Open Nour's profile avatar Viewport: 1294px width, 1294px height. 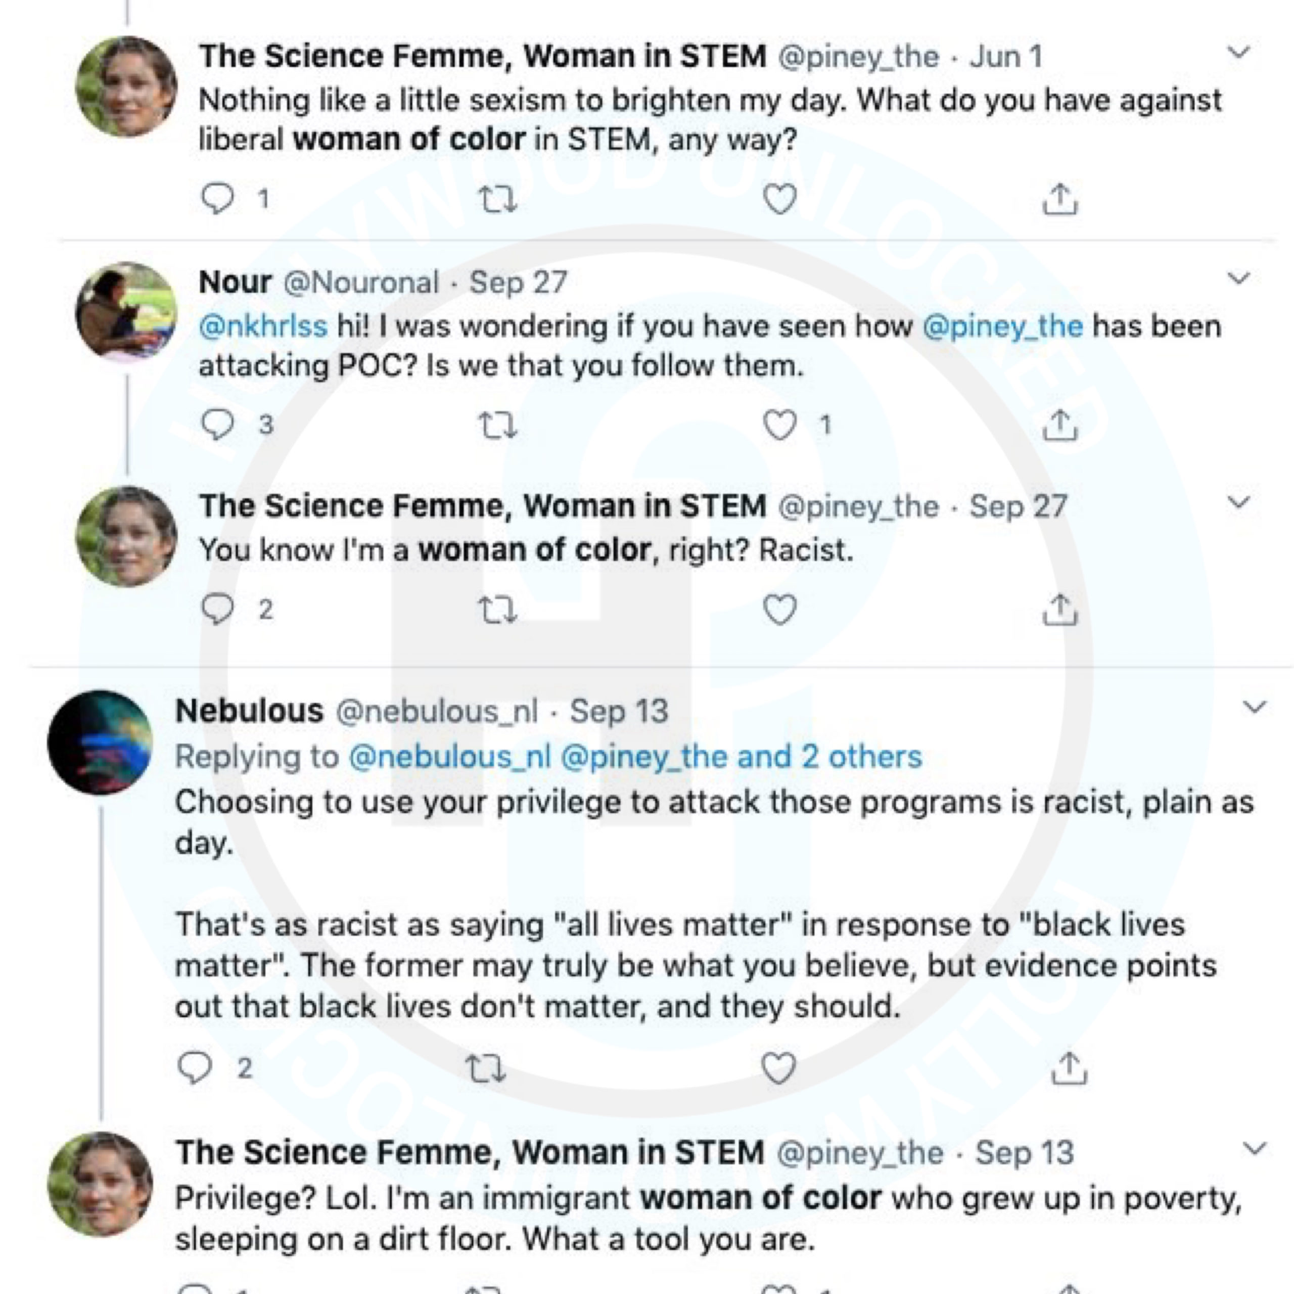coord(126,311)
